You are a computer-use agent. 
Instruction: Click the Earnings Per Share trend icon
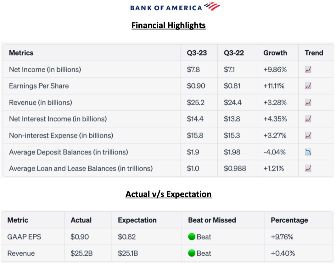coord(308,86)
